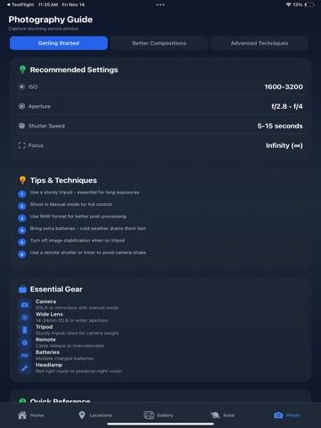The image size is (321, 428).
Task: Select the Getting Started tab
Action: [x=59, y=43]
